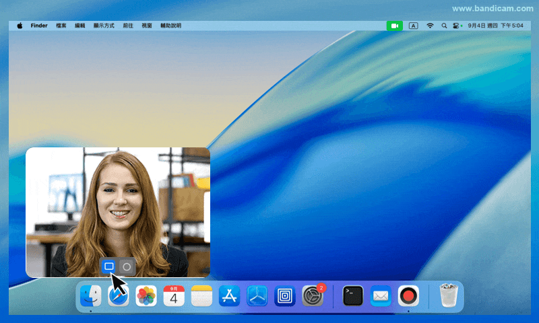Open the Mail app in Dock
Screen dimensions: 539x323
[381, 295]
